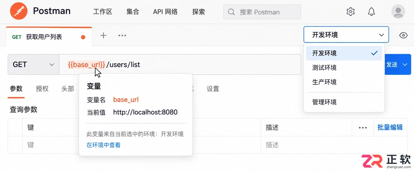The height and width of the screenshot is (172, 414).
Task: Click 在环境中查看 link in popup
Action: click(x=103, y=145)
